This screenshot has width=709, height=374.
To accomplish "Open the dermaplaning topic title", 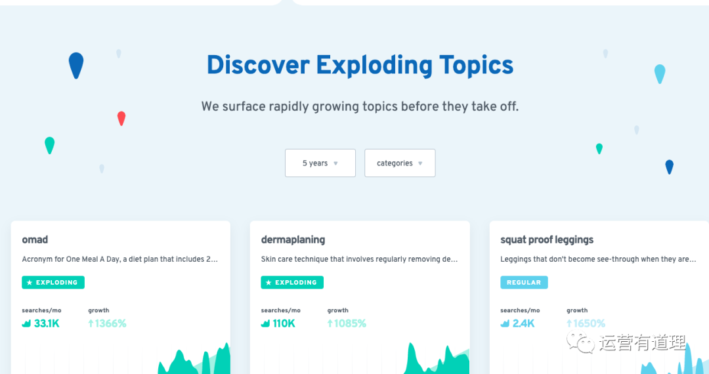I will click(x=293, y=240).
